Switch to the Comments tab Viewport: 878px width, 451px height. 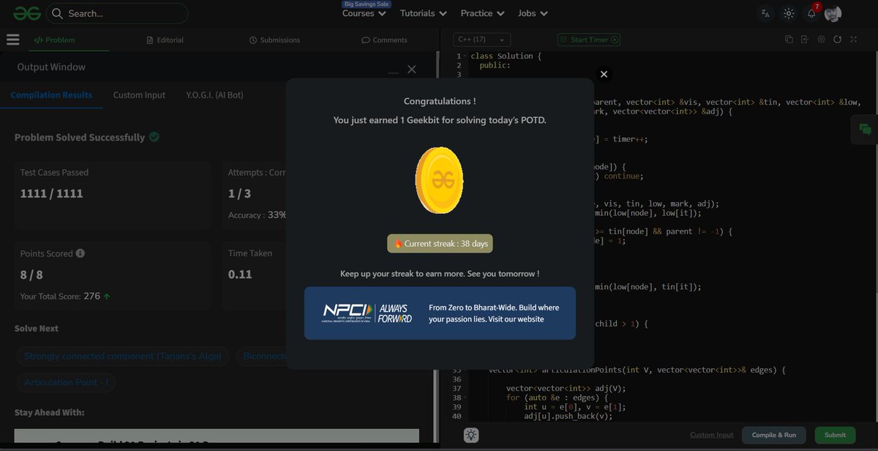coord(384,40)
